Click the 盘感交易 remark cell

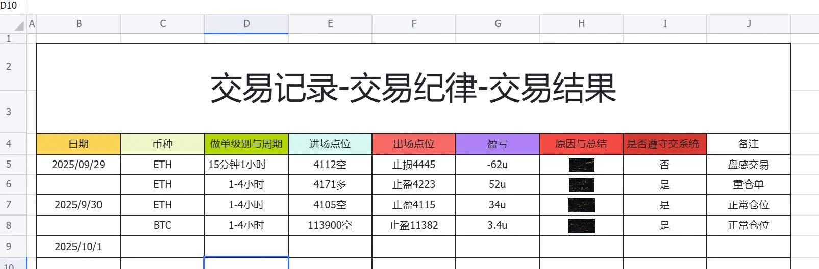coord(749,165)
